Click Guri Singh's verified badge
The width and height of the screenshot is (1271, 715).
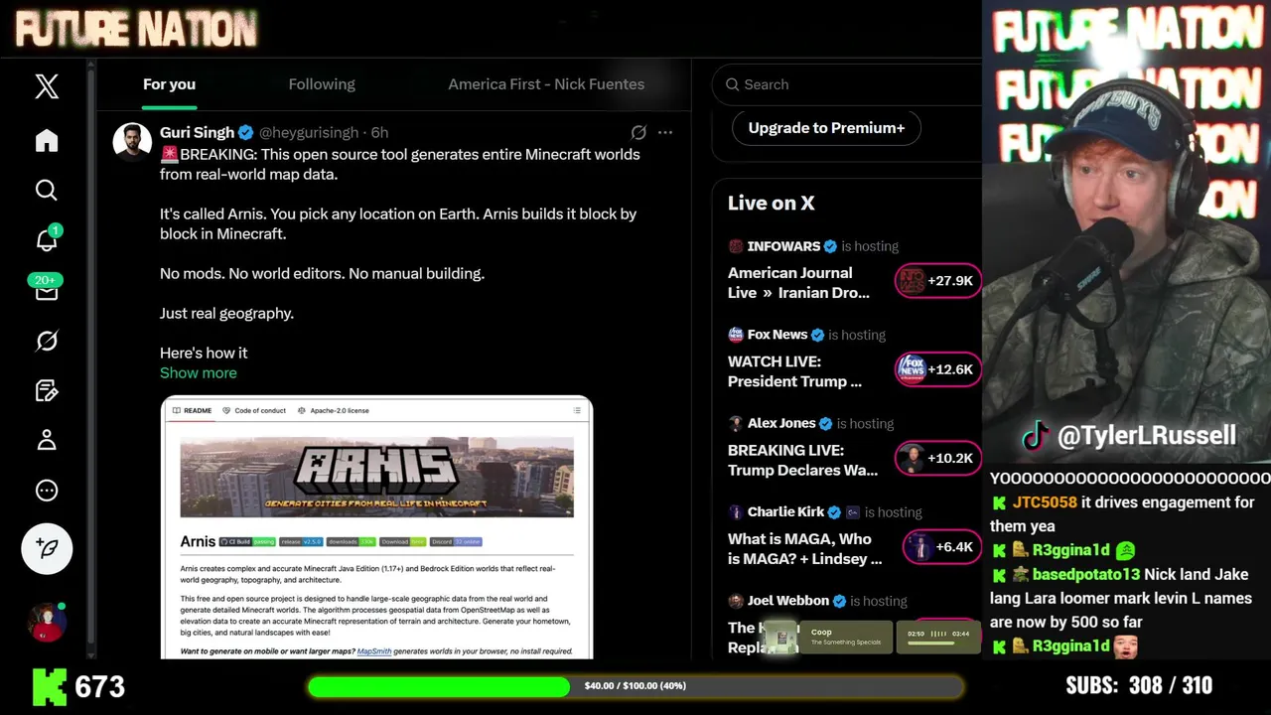click(245, 132)
